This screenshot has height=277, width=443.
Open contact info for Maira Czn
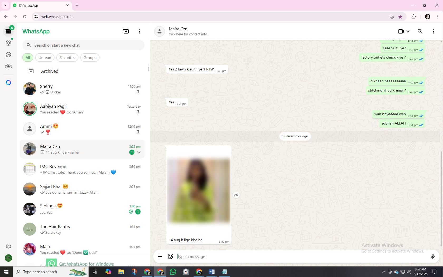coord(188,34)
